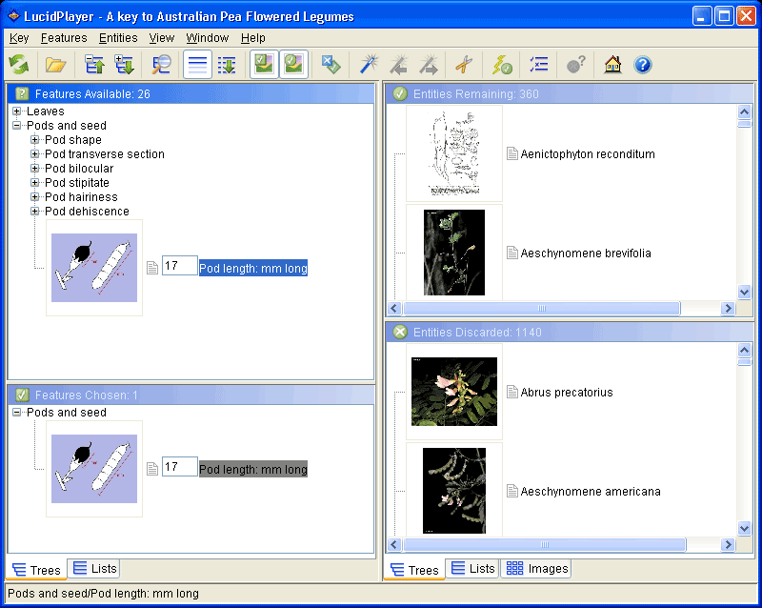Viewport: 762px width, 608px height.
Task: Click the lightning Shortcuts icon
Action: 502,65
